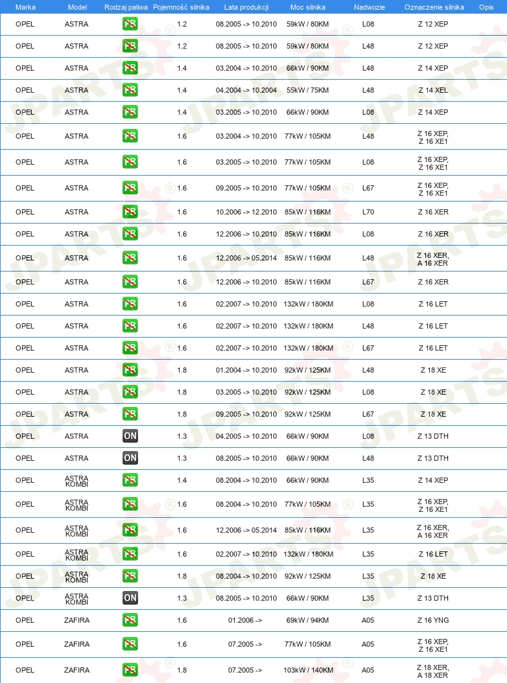Screen dimensions: 507x683
Task: Click petrol icon in Astra 1.8 L67 row
Action: (130, 414)
